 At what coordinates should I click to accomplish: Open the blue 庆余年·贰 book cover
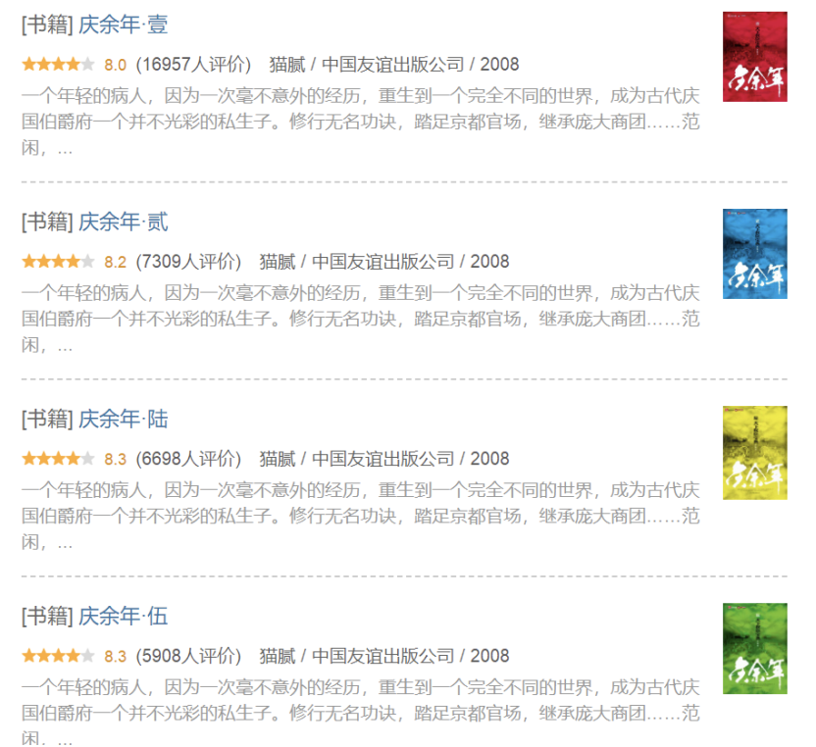[x=754, y=254]
